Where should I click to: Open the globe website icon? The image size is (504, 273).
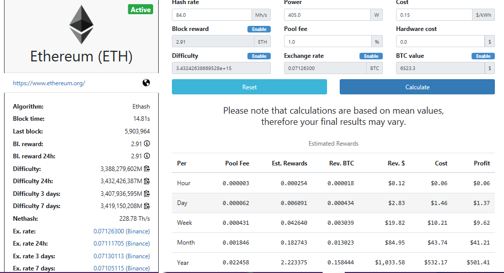pos(146,83)
